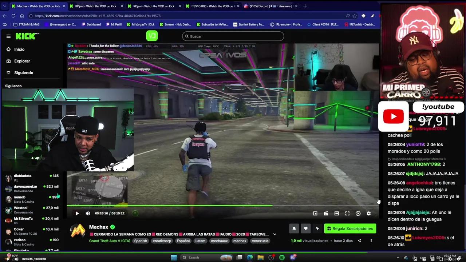Click the sparkle subscribe icon
This screenshot has width=466, height=262.
[317, 229]
